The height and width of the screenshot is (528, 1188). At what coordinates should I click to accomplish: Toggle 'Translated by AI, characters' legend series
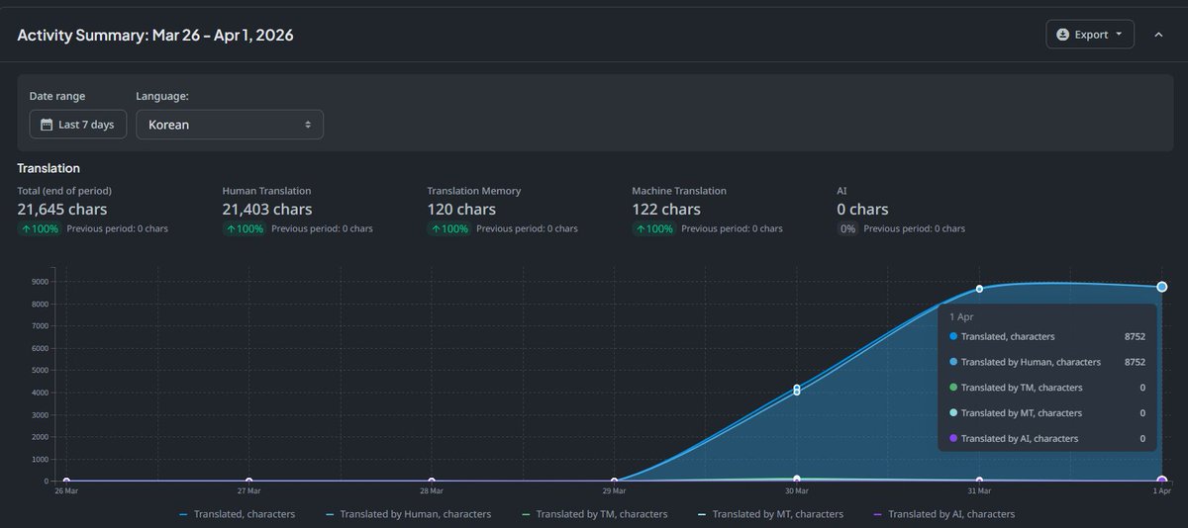click(943, 514)
